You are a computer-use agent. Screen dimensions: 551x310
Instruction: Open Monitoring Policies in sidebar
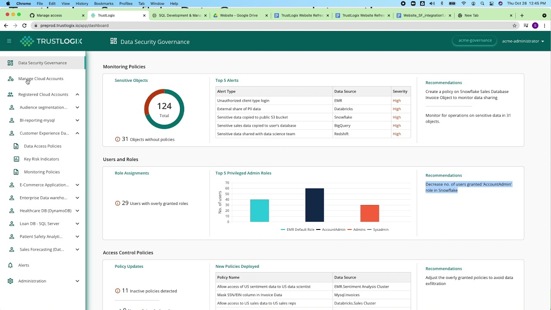pos(42,172)
